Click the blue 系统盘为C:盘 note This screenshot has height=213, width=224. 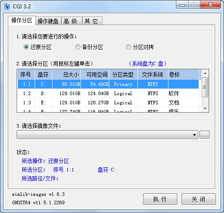click(147, 64)
